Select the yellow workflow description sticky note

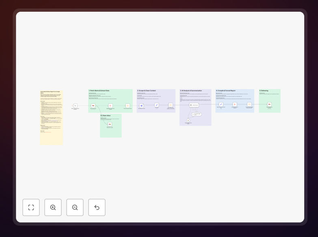pyautogui.click(x=52, y=117)
